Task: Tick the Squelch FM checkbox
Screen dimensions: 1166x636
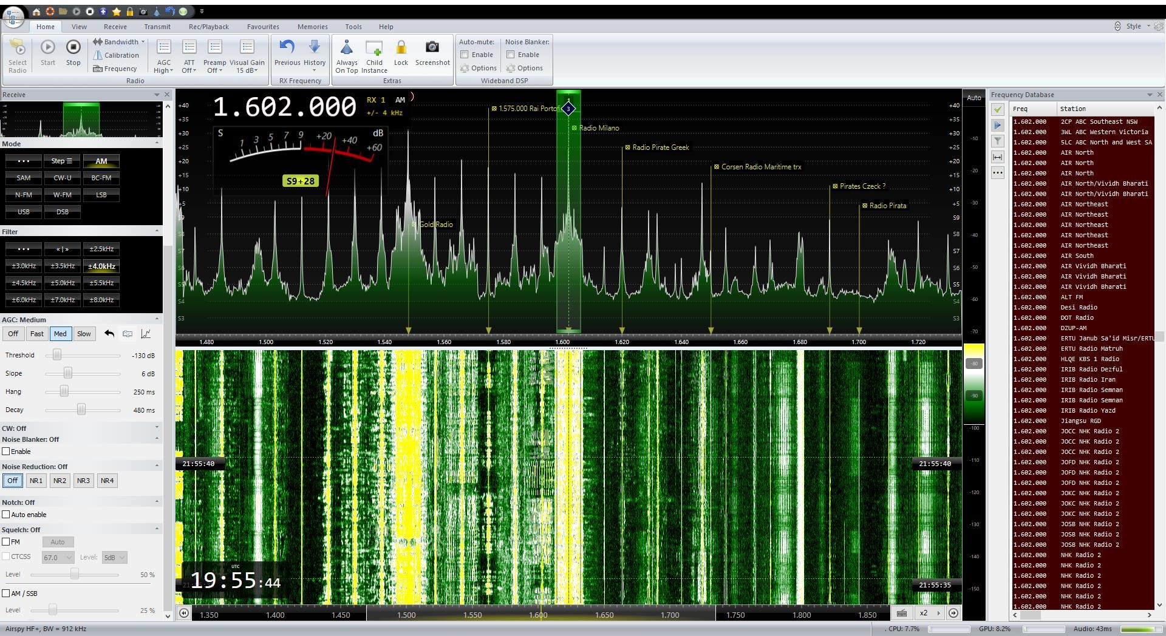Action: [6, 542]
